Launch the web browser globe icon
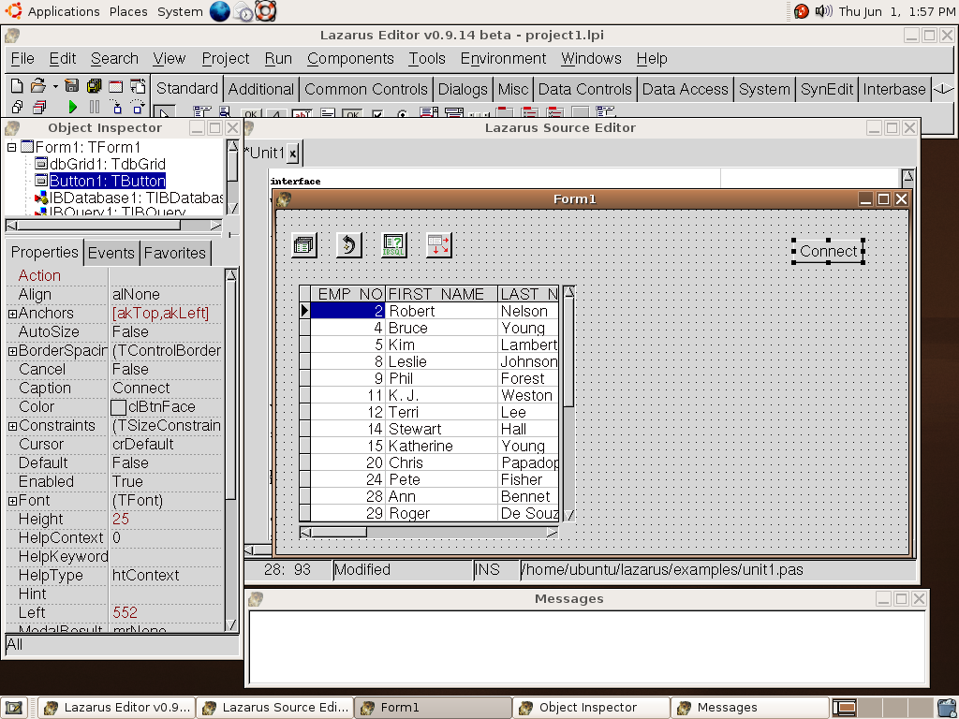This screenshot has width=959, height=719. (220, 11)
